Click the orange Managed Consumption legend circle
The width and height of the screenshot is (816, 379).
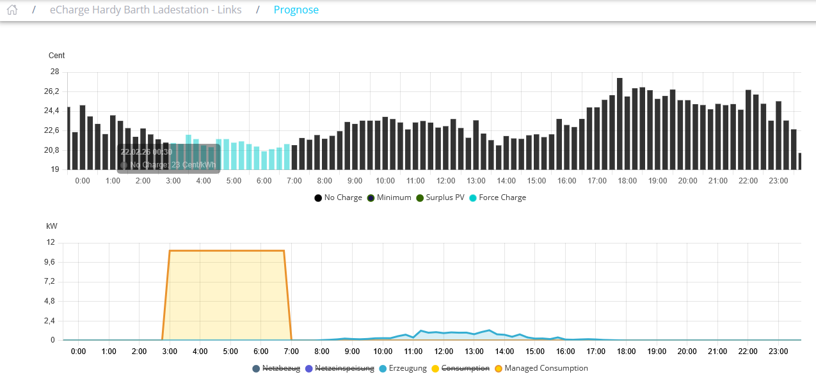[x=499, y=369]
